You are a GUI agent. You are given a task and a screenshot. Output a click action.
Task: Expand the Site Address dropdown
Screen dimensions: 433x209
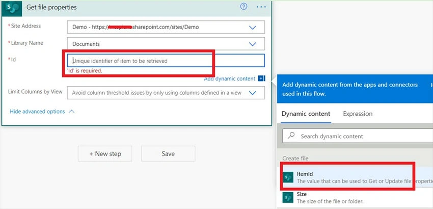[252, 28]
